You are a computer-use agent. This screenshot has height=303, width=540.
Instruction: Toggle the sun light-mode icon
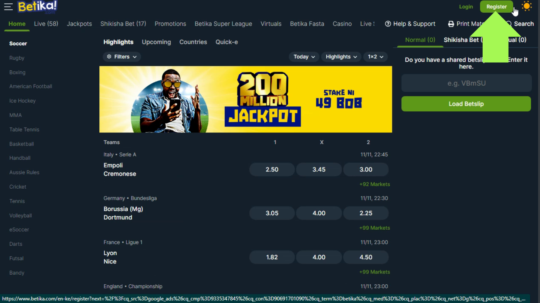coord(527,6)
